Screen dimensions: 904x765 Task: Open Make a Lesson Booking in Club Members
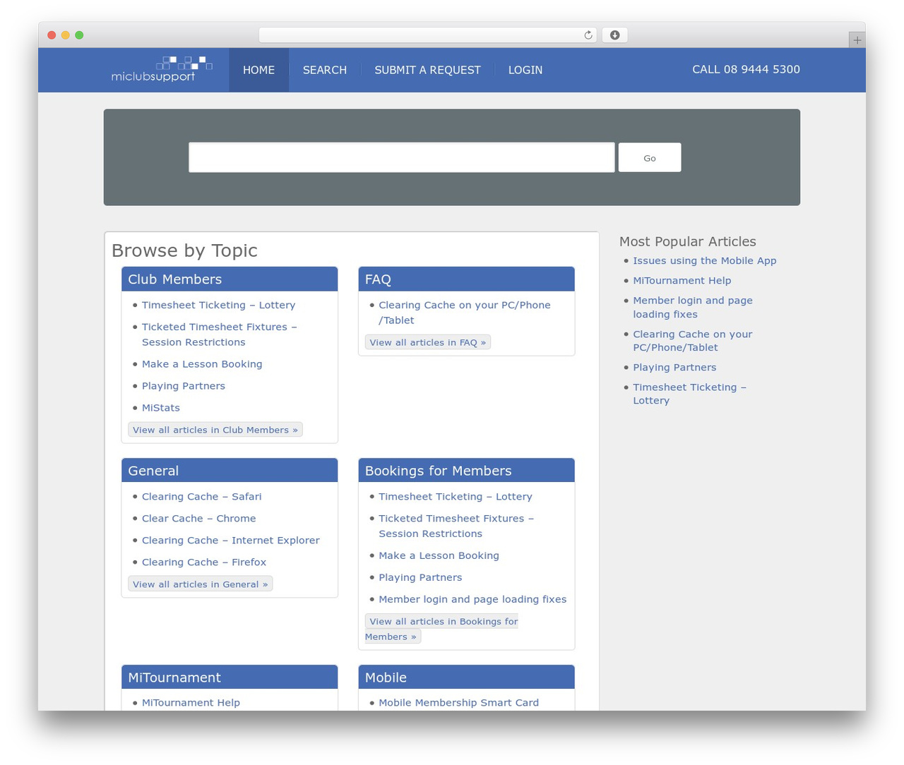pos(202,364)
